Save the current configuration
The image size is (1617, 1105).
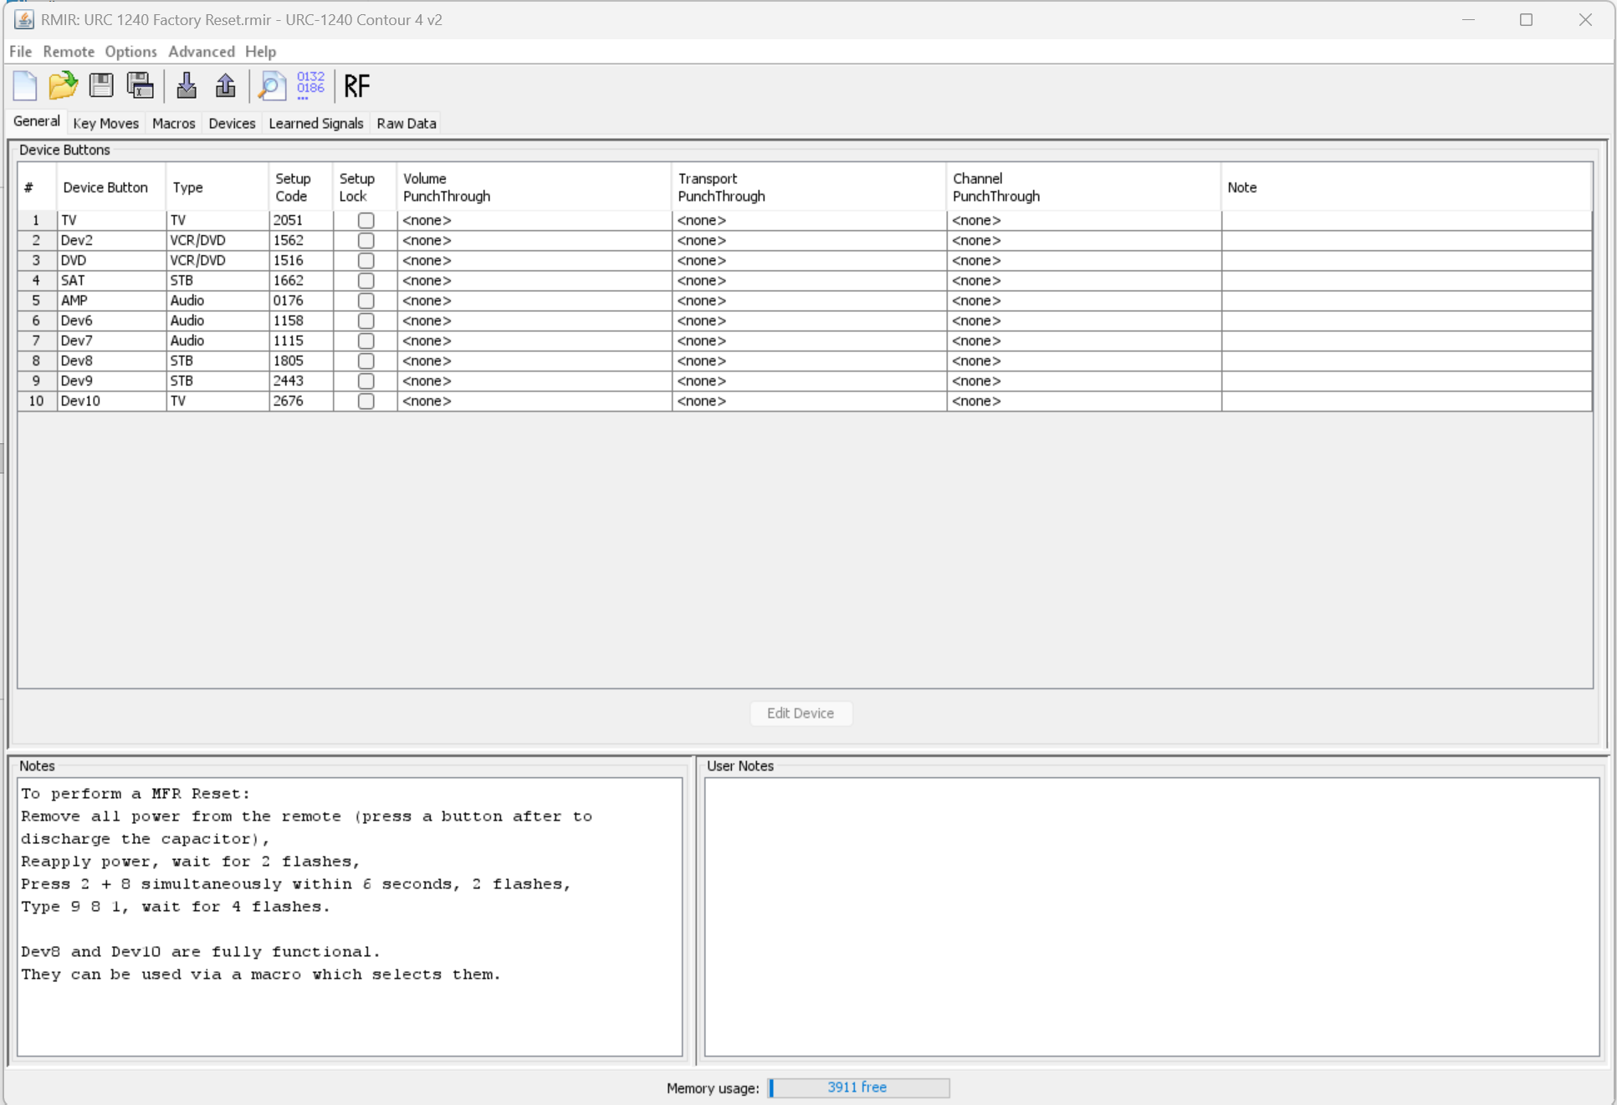(101, 86)
